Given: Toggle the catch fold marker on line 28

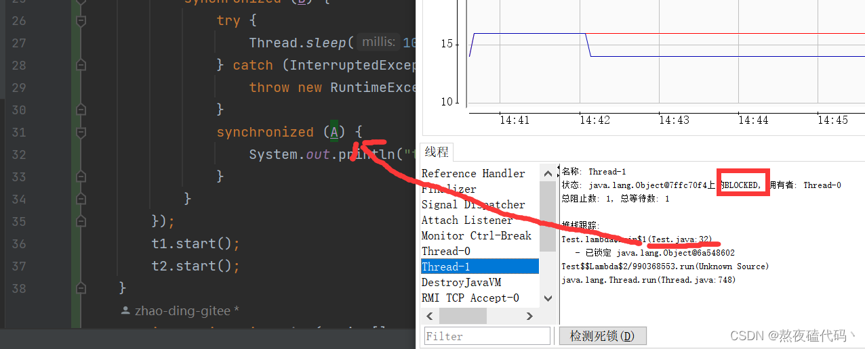Looking at the screenshot, I should coord(81,65).
